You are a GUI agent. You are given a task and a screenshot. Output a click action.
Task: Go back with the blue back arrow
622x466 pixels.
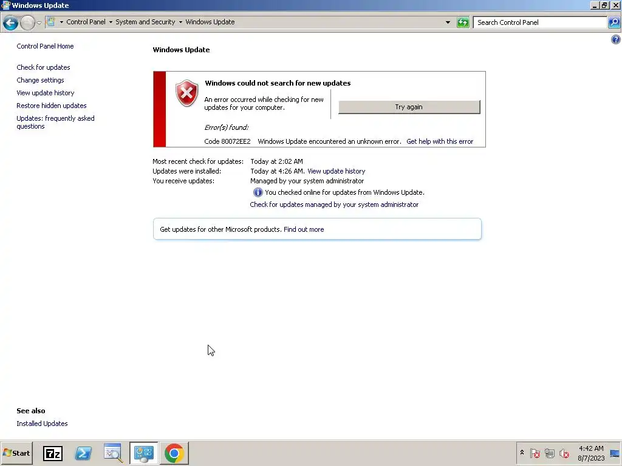coord(11,22)
